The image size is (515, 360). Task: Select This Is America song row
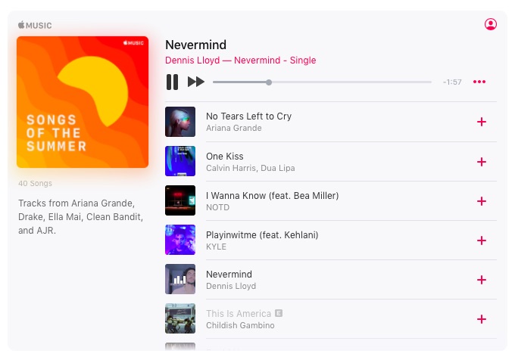coord(331,319)
